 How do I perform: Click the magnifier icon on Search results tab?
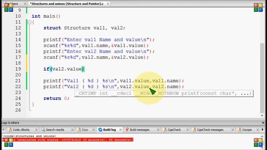point(43,130)
